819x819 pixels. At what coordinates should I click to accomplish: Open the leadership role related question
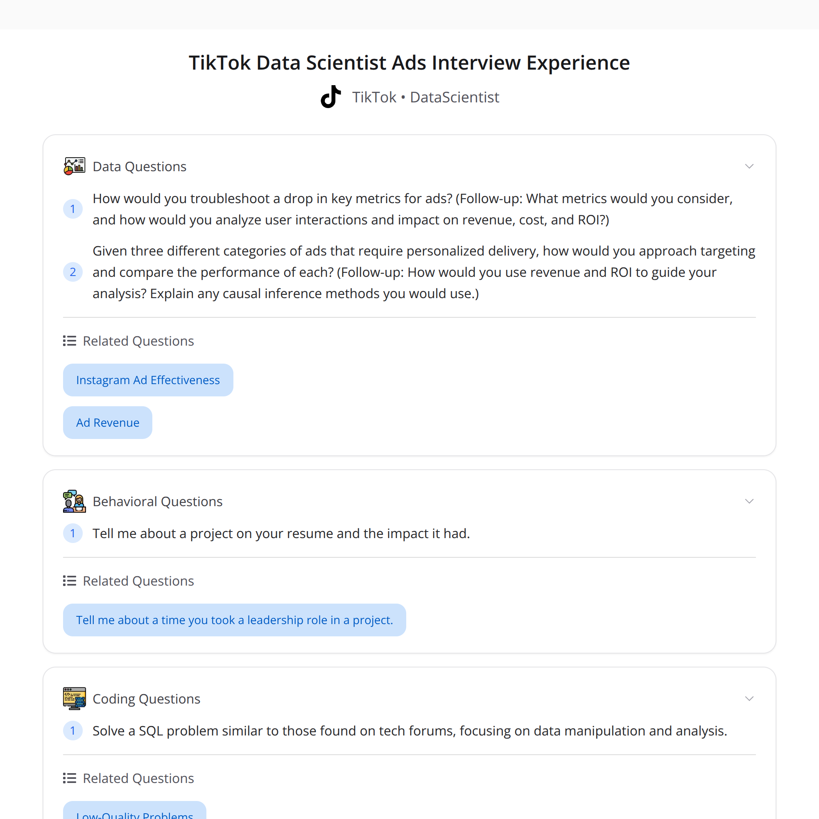click(x=234, y=620)
